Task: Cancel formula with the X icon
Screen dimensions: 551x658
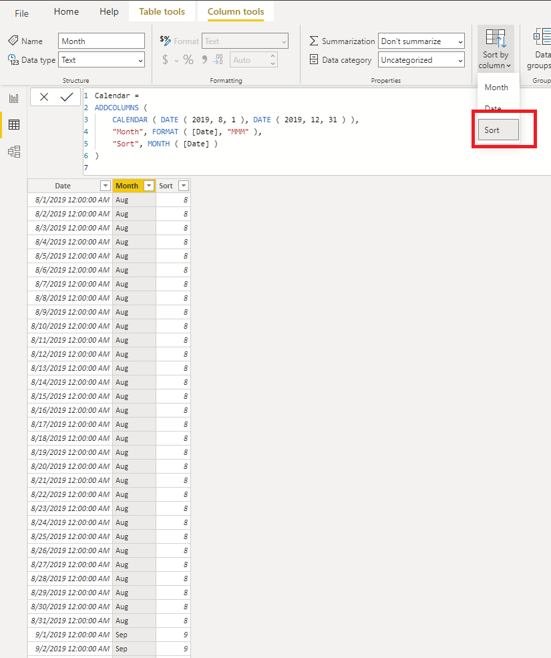Action: click(43, 98)
